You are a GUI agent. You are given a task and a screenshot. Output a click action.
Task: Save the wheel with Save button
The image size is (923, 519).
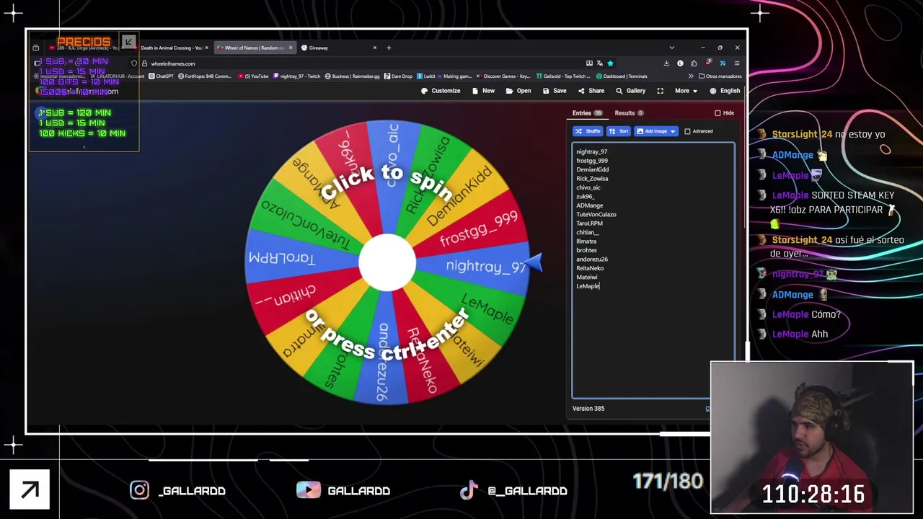tap(555, 91)
